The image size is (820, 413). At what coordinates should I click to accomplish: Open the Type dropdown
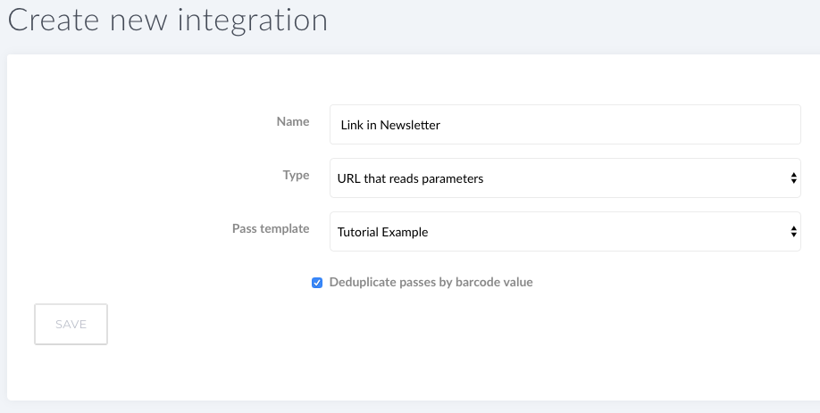click(565, 178)
